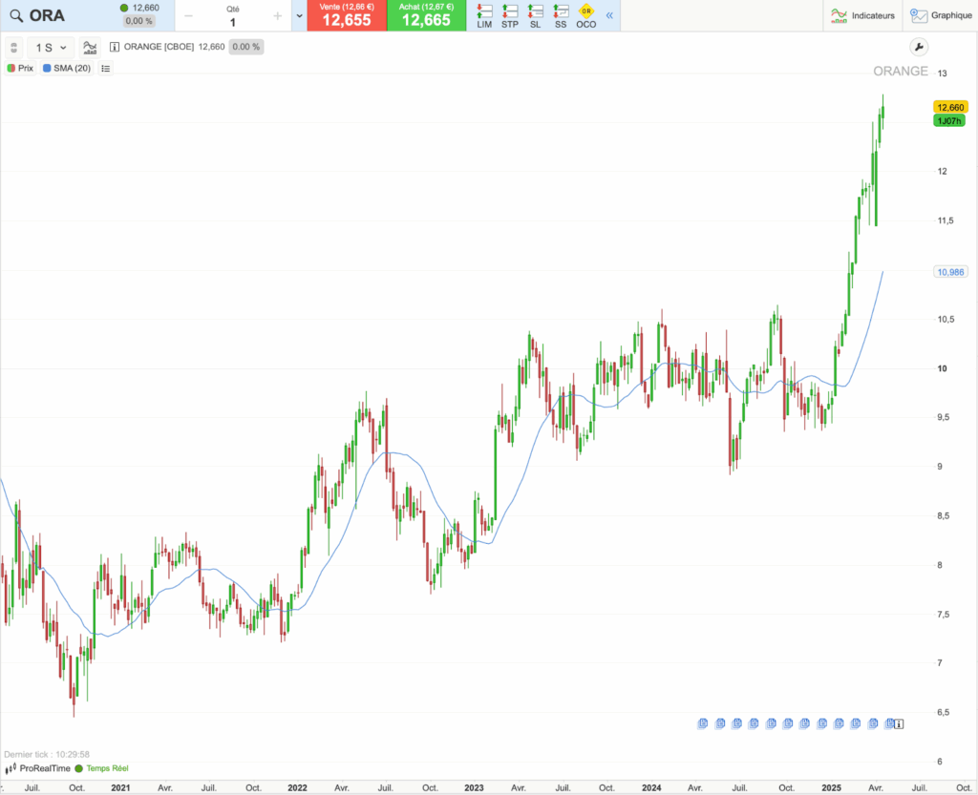
Task: Click the 2024 label on the time axis
Action: click(x=651, y=787)
